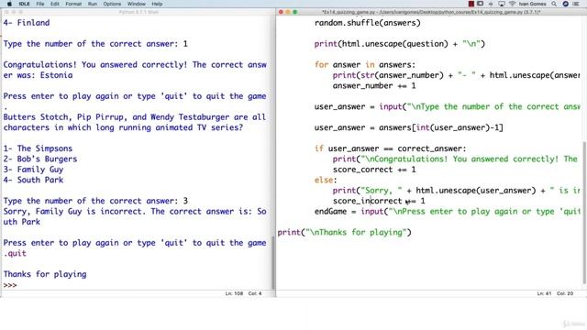Click "1- The Simpsons" in shell output
Image resolution: width=587 pixels, height=330 pixels.
(x=38, y=148)
